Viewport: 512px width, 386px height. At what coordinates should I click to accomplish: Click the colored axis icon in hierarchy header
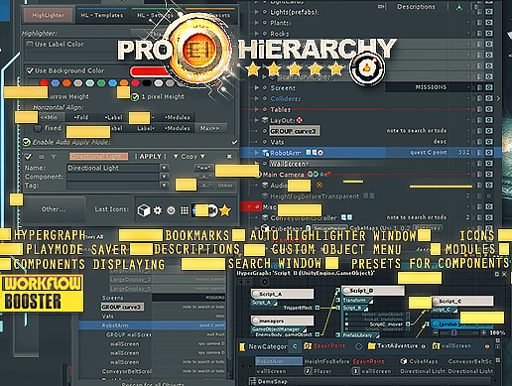tap(459, 7)
